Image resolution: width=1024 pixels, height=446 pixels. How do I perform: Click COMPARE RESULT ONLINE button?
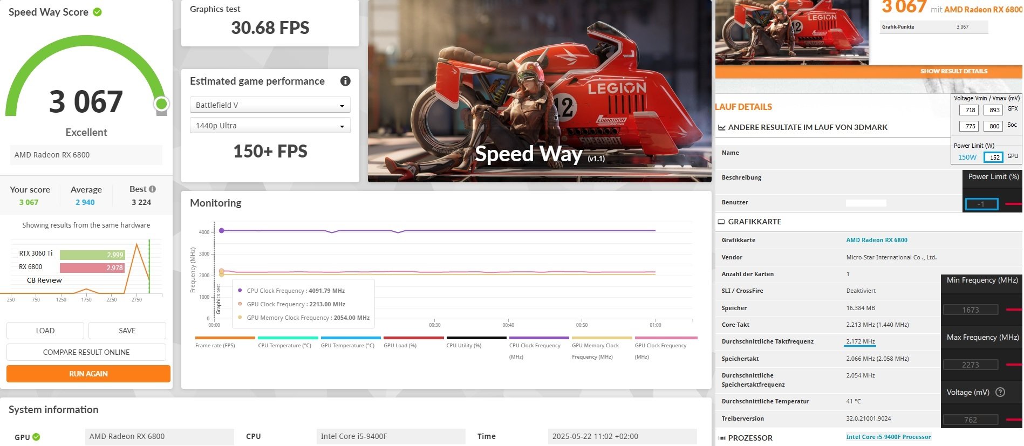86,352
